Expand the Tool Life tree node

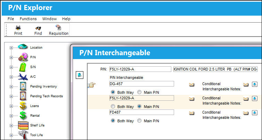(11, 135)
